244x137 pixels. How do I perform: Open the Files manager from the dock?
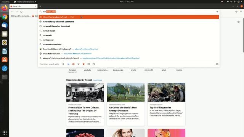pyautogui.click(x=5, y=34)
